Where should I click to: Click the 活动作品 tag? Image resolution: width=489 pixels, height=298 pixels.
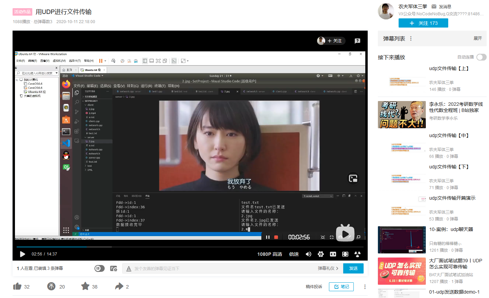point(22,12)
